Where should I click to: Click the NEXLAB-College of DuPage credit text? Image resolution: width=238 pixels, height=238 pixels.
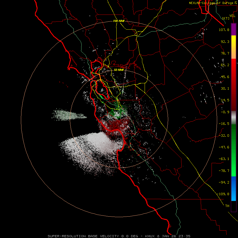click(213, 3)
